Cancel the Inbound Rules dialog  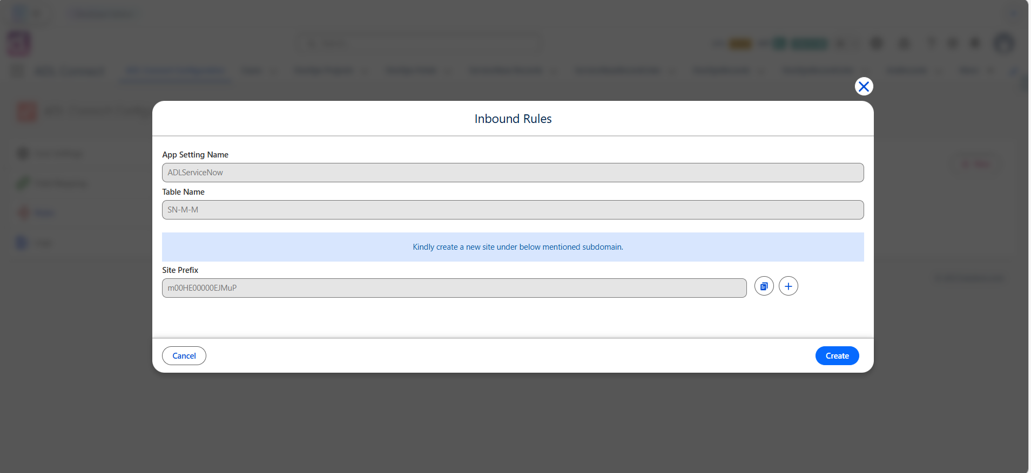tap(184, 356)
